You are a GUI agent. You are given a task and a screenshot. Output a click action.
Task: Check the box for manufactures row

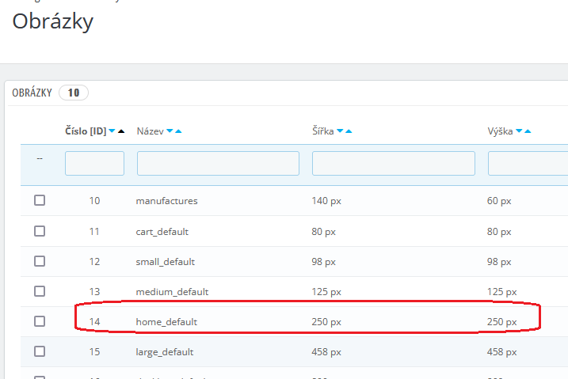click(40, 201)
